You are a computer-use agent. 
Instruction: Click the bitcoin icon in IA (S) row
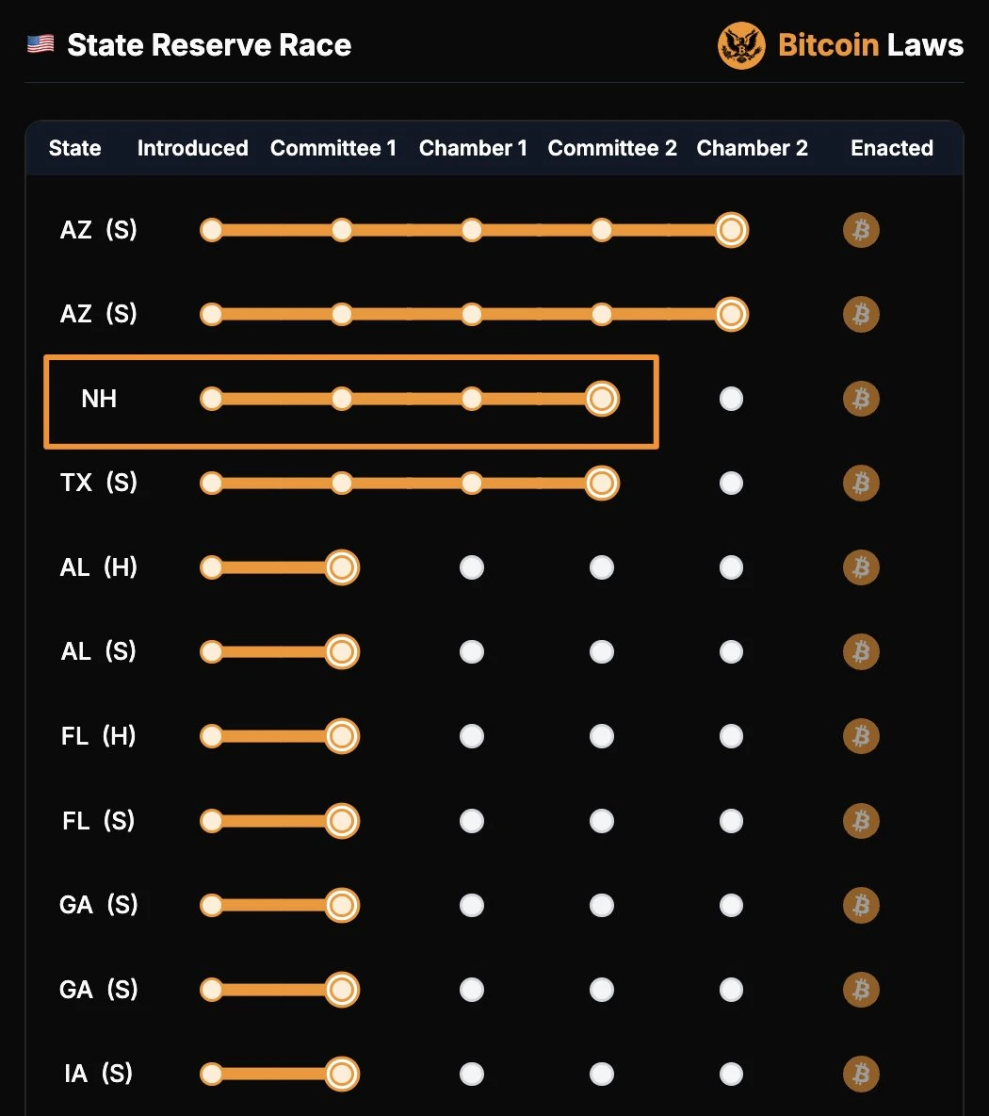[x=861, y=1074]
